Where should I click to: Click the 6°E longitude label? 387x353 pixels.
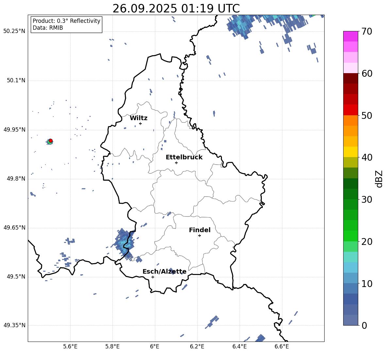coord(155,346)
